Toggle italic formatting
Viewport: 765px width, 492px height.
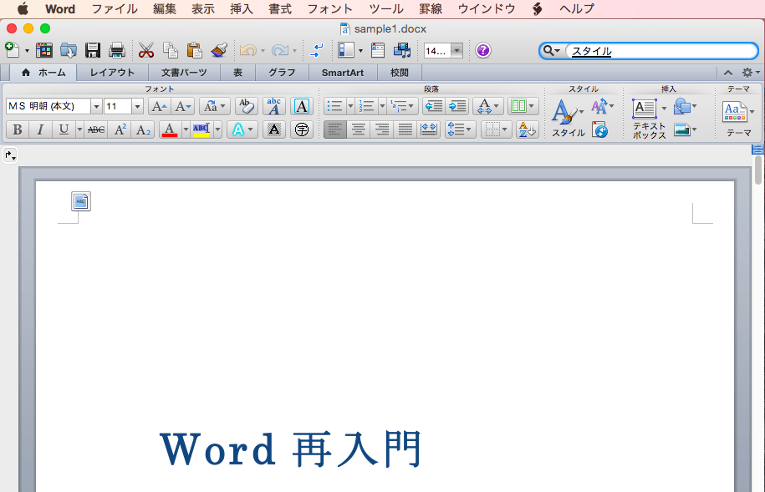point(40,129)
